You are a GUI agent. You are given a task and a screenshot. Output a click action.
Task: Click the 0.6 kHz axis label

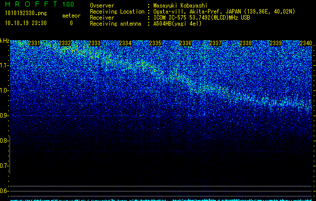coord(4,191)
